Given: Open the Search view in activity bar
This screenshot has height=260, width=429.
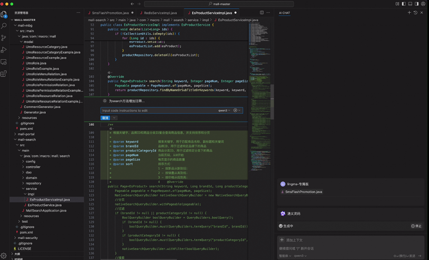Looking at the screenshot, I should coord(4,26).
